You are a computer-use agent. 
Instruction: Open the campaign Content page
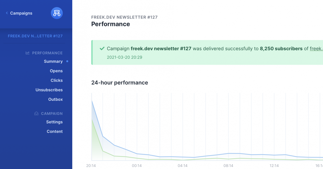click(x=55, y=131)
